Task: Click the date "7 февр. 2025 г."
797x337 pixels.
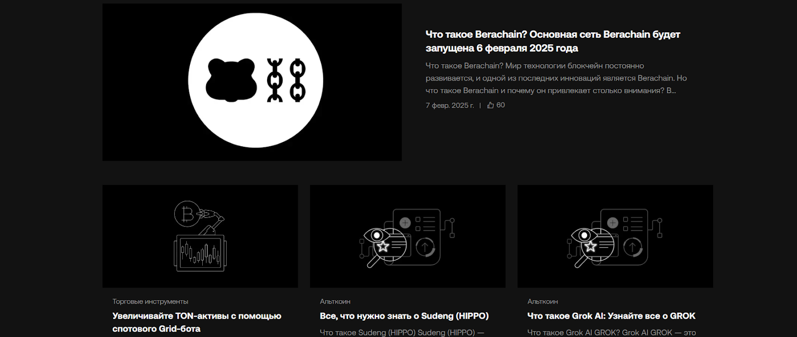Action: pyautogui.click(x=450, y=106)
